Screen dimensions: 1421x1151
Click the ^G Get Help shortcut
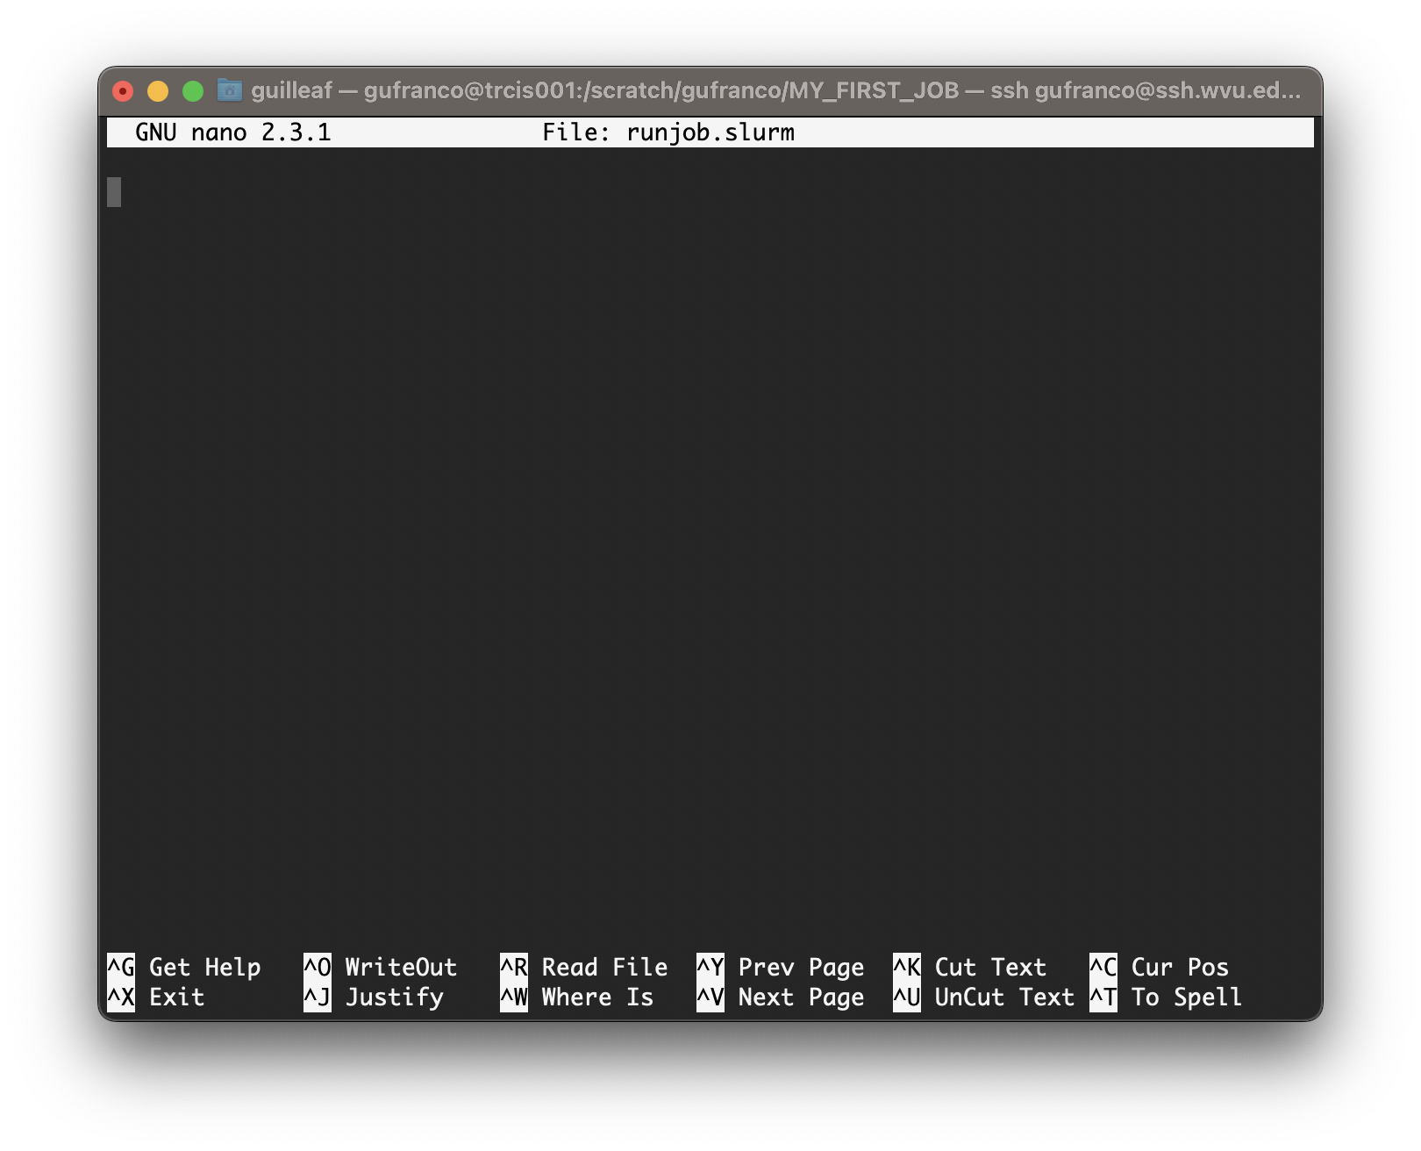tap(184, 967)
